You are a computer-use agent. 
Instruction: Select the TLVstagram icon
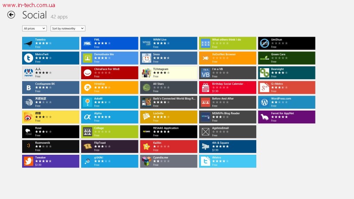(x=146, y=73)
